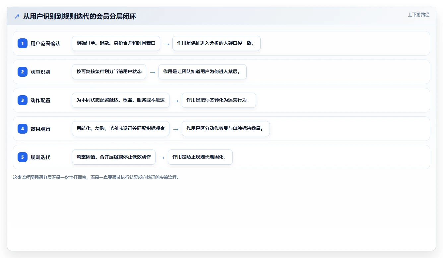This screenshot has width=443, height=258.
Task: Select the step 2 number badge
Action: (23, 72)
